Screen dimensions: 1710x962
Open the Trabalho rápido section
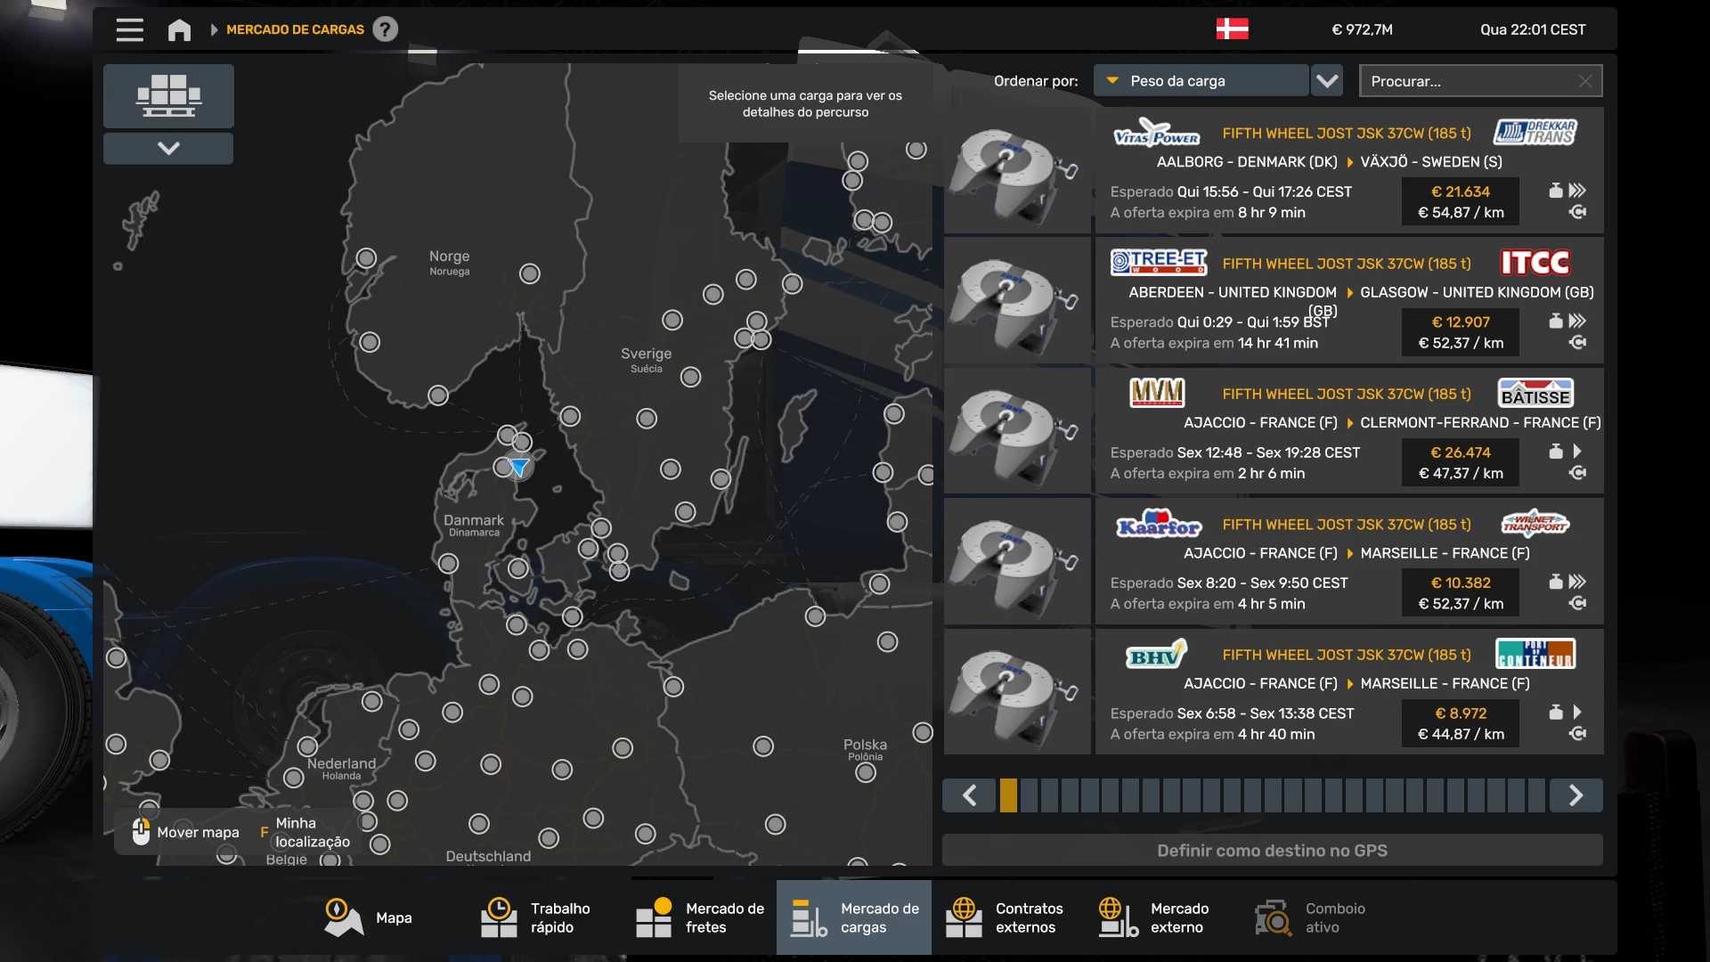point(535,917)
